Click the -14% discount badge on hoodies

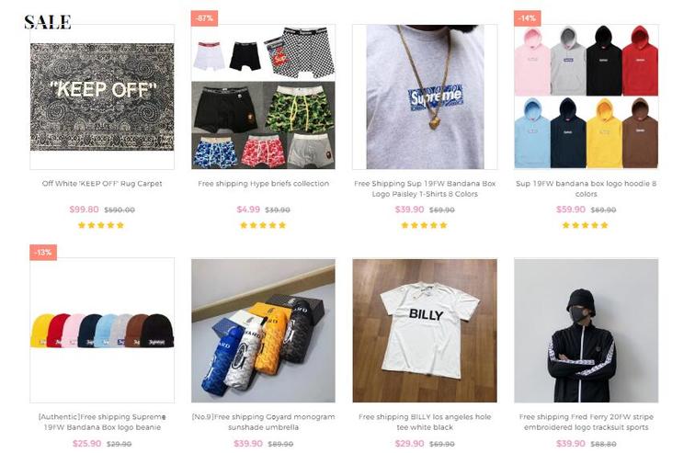click(527, 18)
